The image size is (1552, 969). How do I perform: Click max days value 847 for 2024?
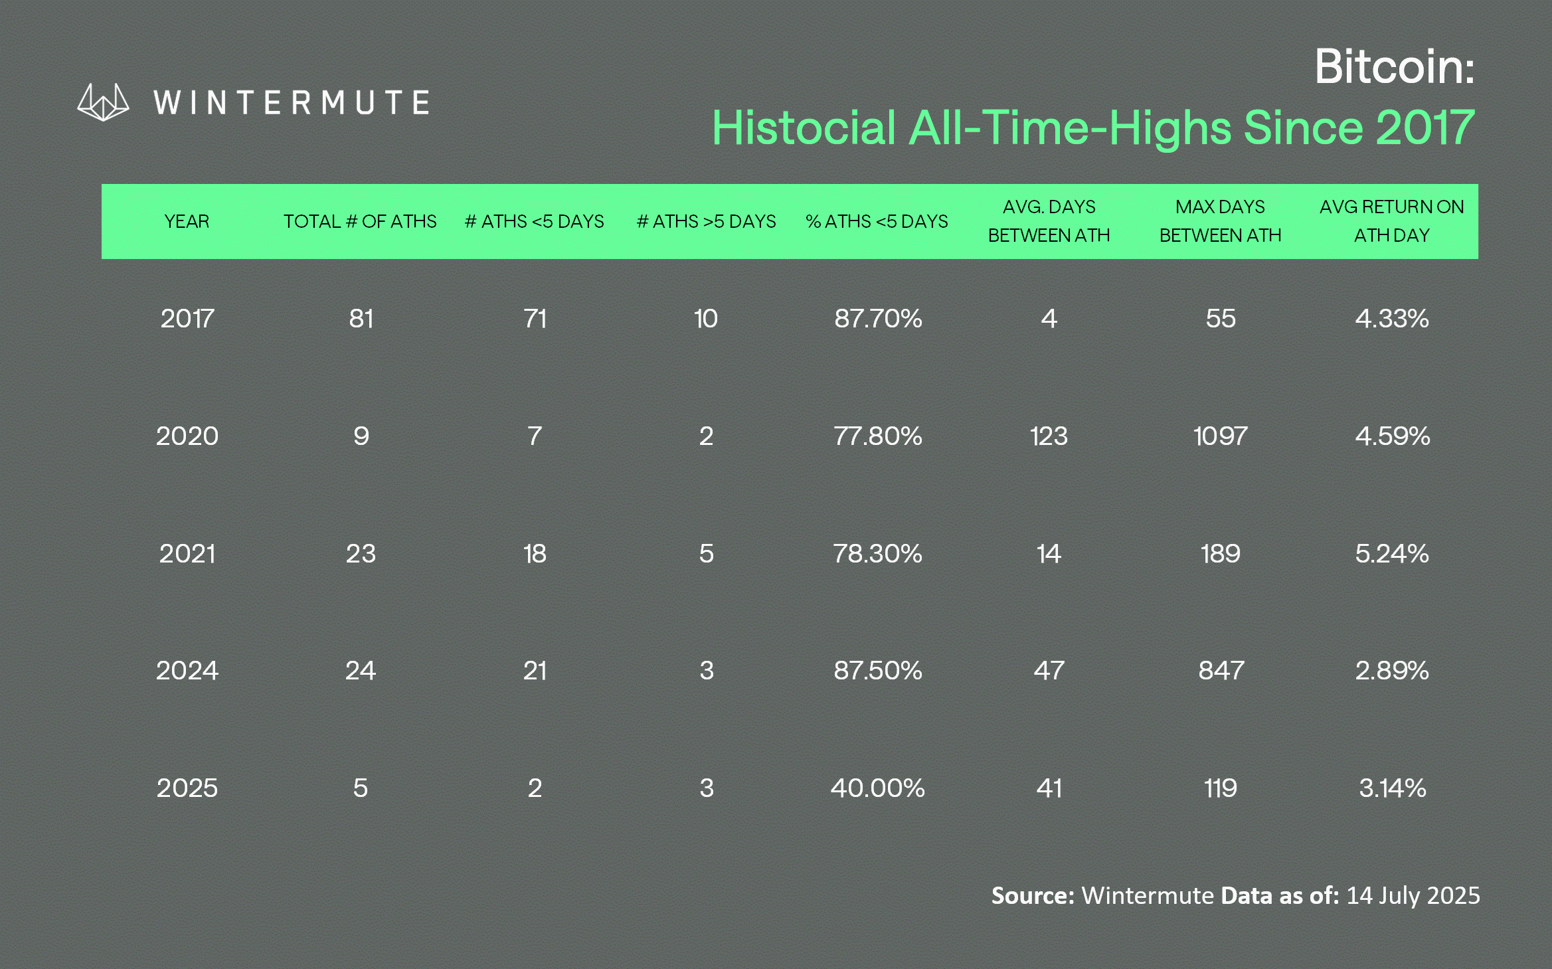tap(1221, 671)
